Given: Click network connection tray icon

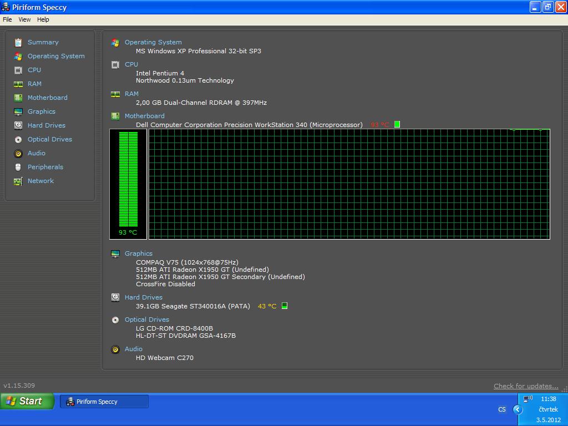Looking at the screenshot, I should [528, 399].
